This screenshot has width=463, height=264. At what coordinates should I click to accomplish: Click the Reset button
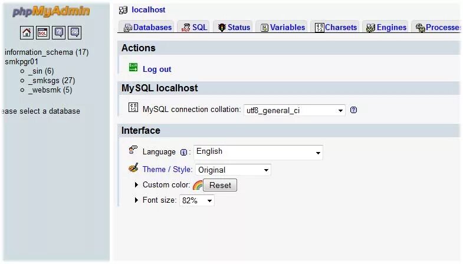(x=220, y=185)
